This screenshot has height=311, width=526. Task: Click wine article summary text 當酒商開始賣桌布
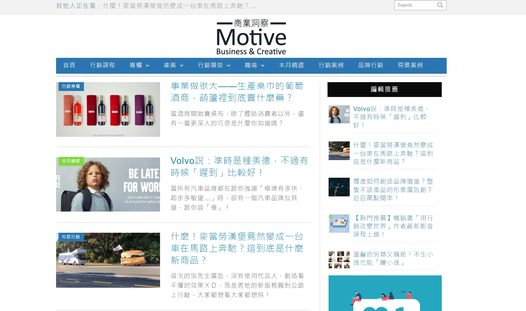237,118
